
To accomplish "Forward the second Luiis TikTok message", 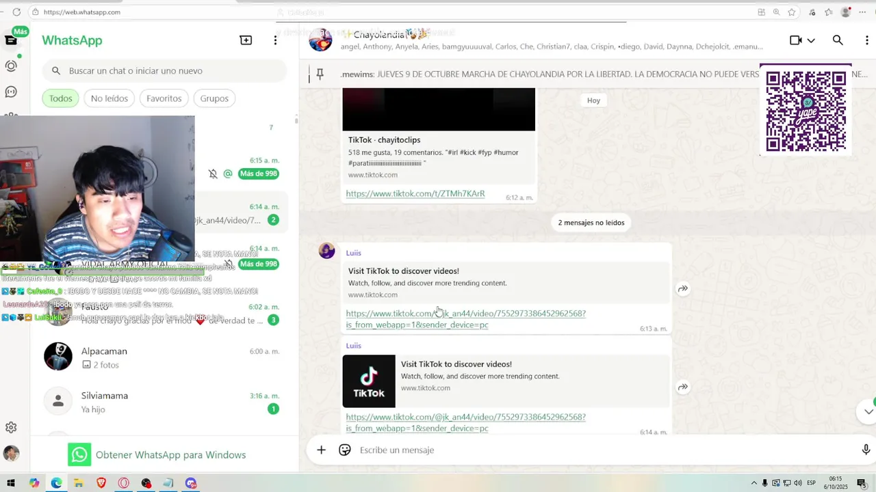I will [682, 387].
